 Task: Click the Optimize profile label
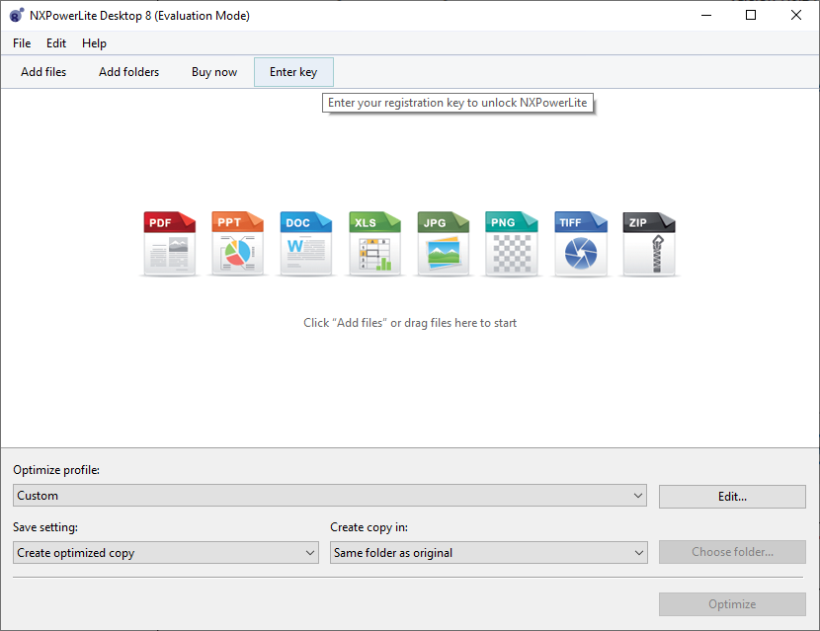(x=56, y=470)
